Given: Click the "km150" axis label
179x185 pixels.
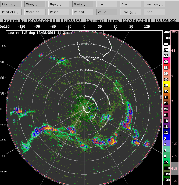Looking at the screenshot, I should point(5,26).
